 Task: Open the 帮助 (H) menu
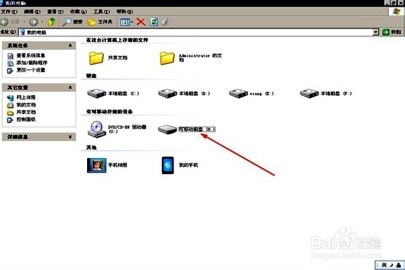point(124,11)
